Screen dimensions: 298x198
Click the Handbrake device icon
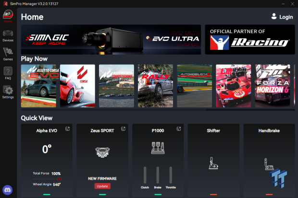pos(269,164)
